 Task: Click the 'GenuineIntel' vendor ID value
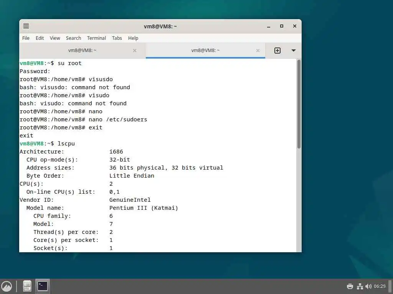tap(130, 200)
